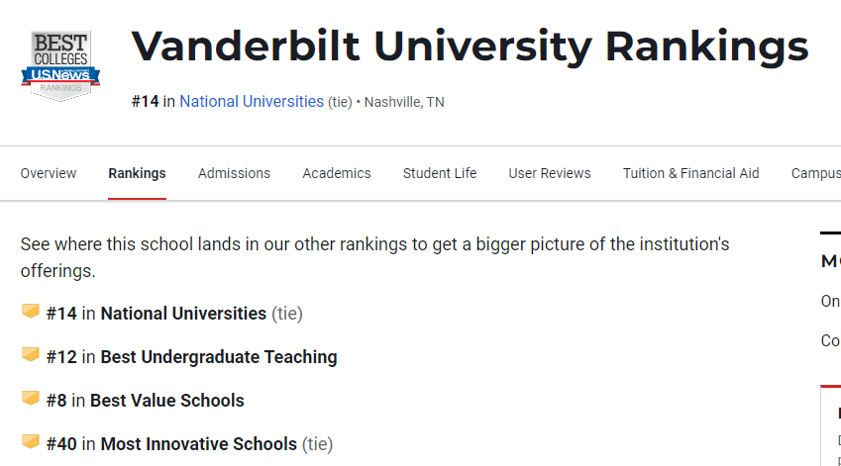Follow the blue National Universities header link
This screenshot has height=466, width=841.
[x=252, y=101]
